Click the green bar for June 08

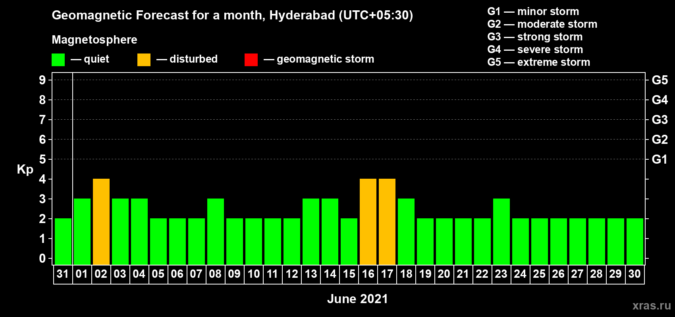pos(216,231)
